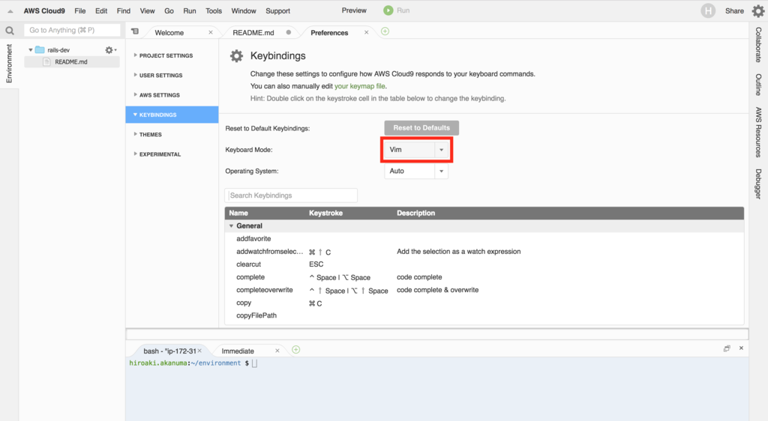Click the new terminal tab plus icon
Screen dimensions: 768x421
(295, 350)
